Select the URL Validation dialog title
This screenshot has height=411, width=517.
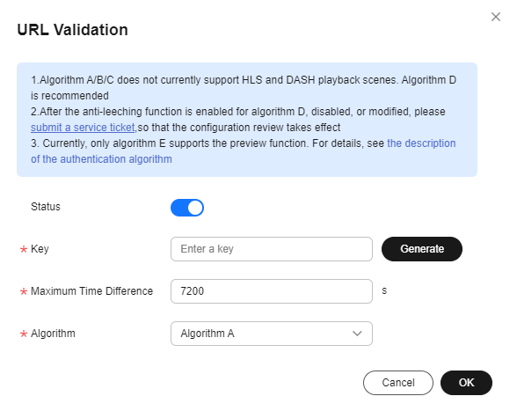72,30
